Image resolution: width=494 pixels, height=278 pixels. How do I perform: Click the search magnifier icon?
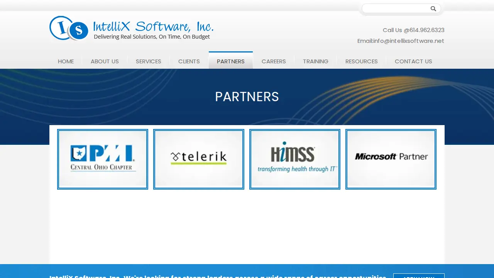[x=433, y=8]
